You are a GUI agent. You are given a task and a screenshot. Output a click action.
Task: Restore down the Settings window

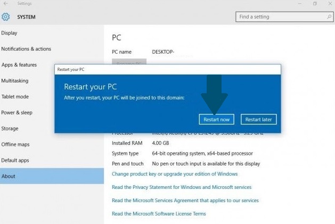[x=315, y=4]
